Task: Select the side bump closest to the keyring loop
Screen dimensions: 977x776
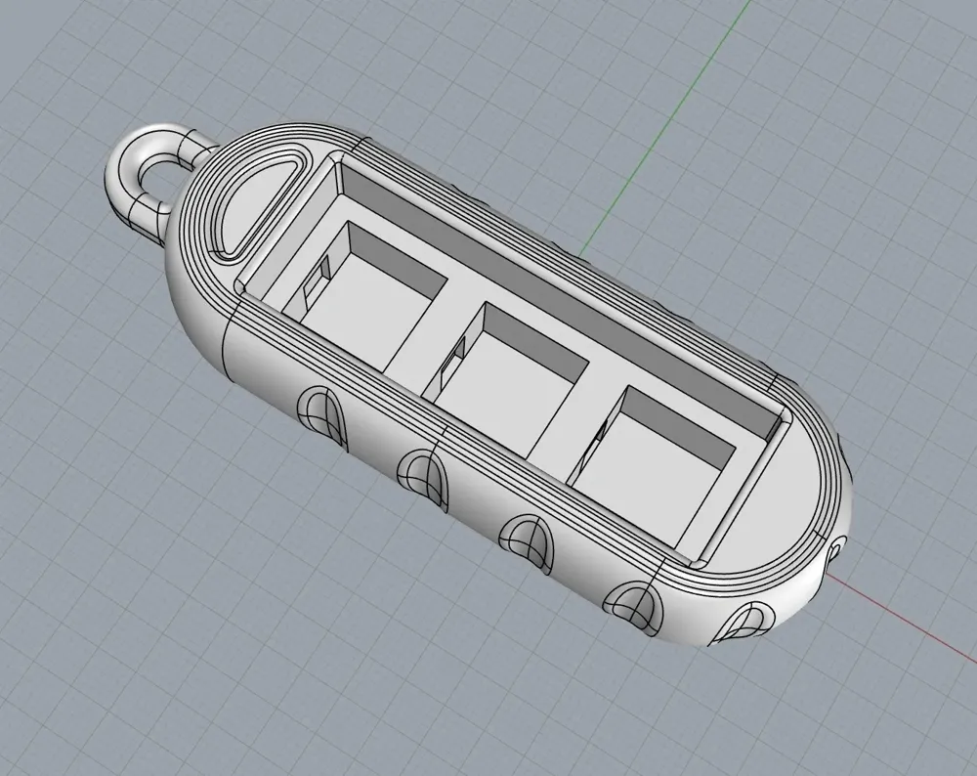Action: (320, 414)
